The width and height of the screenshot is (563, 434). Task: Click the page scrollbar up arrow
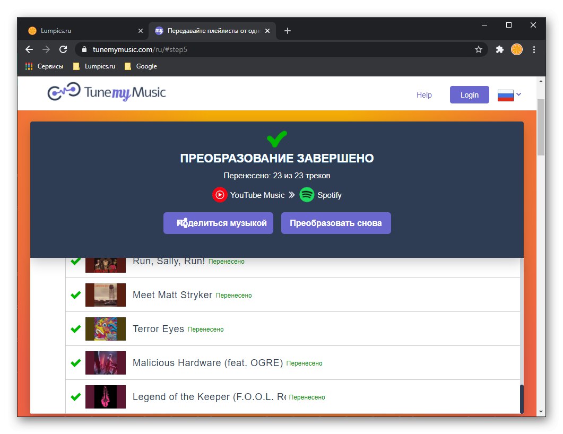[x=541, y=82]
